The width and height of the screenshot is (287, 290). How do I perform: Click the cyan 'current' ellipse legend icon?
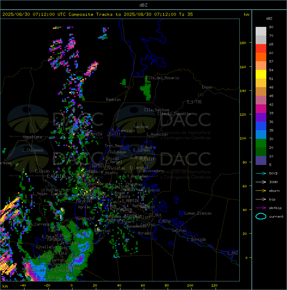pyautogui.click(x=261, y=216)
